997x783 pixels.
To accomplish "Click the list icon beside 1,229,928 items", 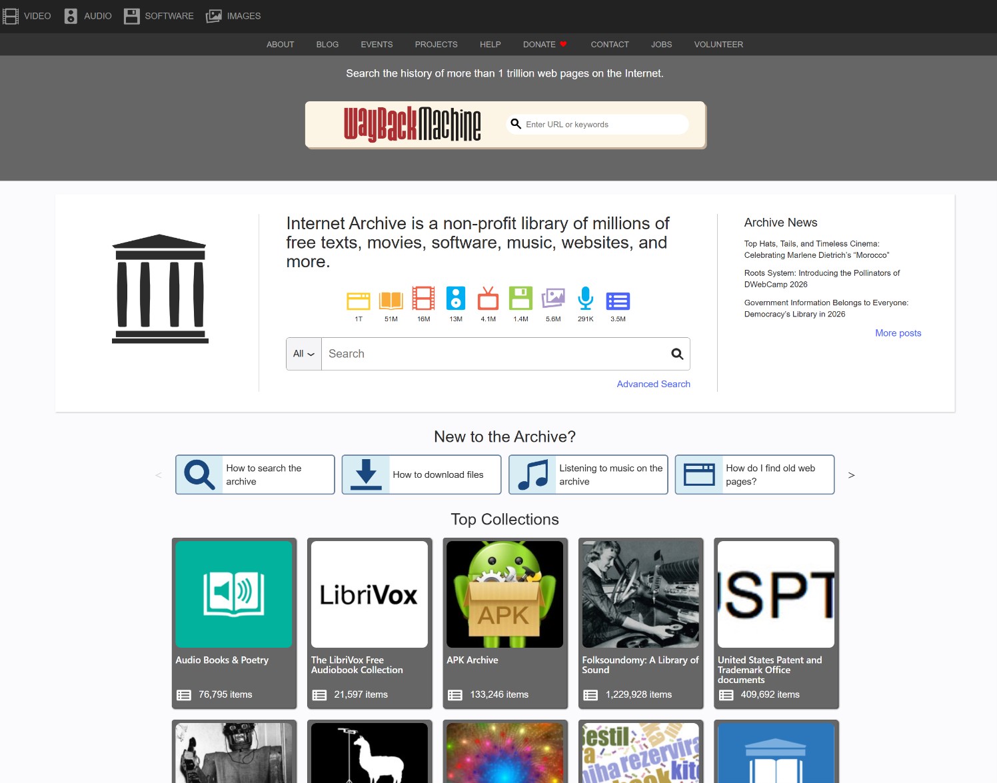I will pyautogui.click(x=590, y=695).
